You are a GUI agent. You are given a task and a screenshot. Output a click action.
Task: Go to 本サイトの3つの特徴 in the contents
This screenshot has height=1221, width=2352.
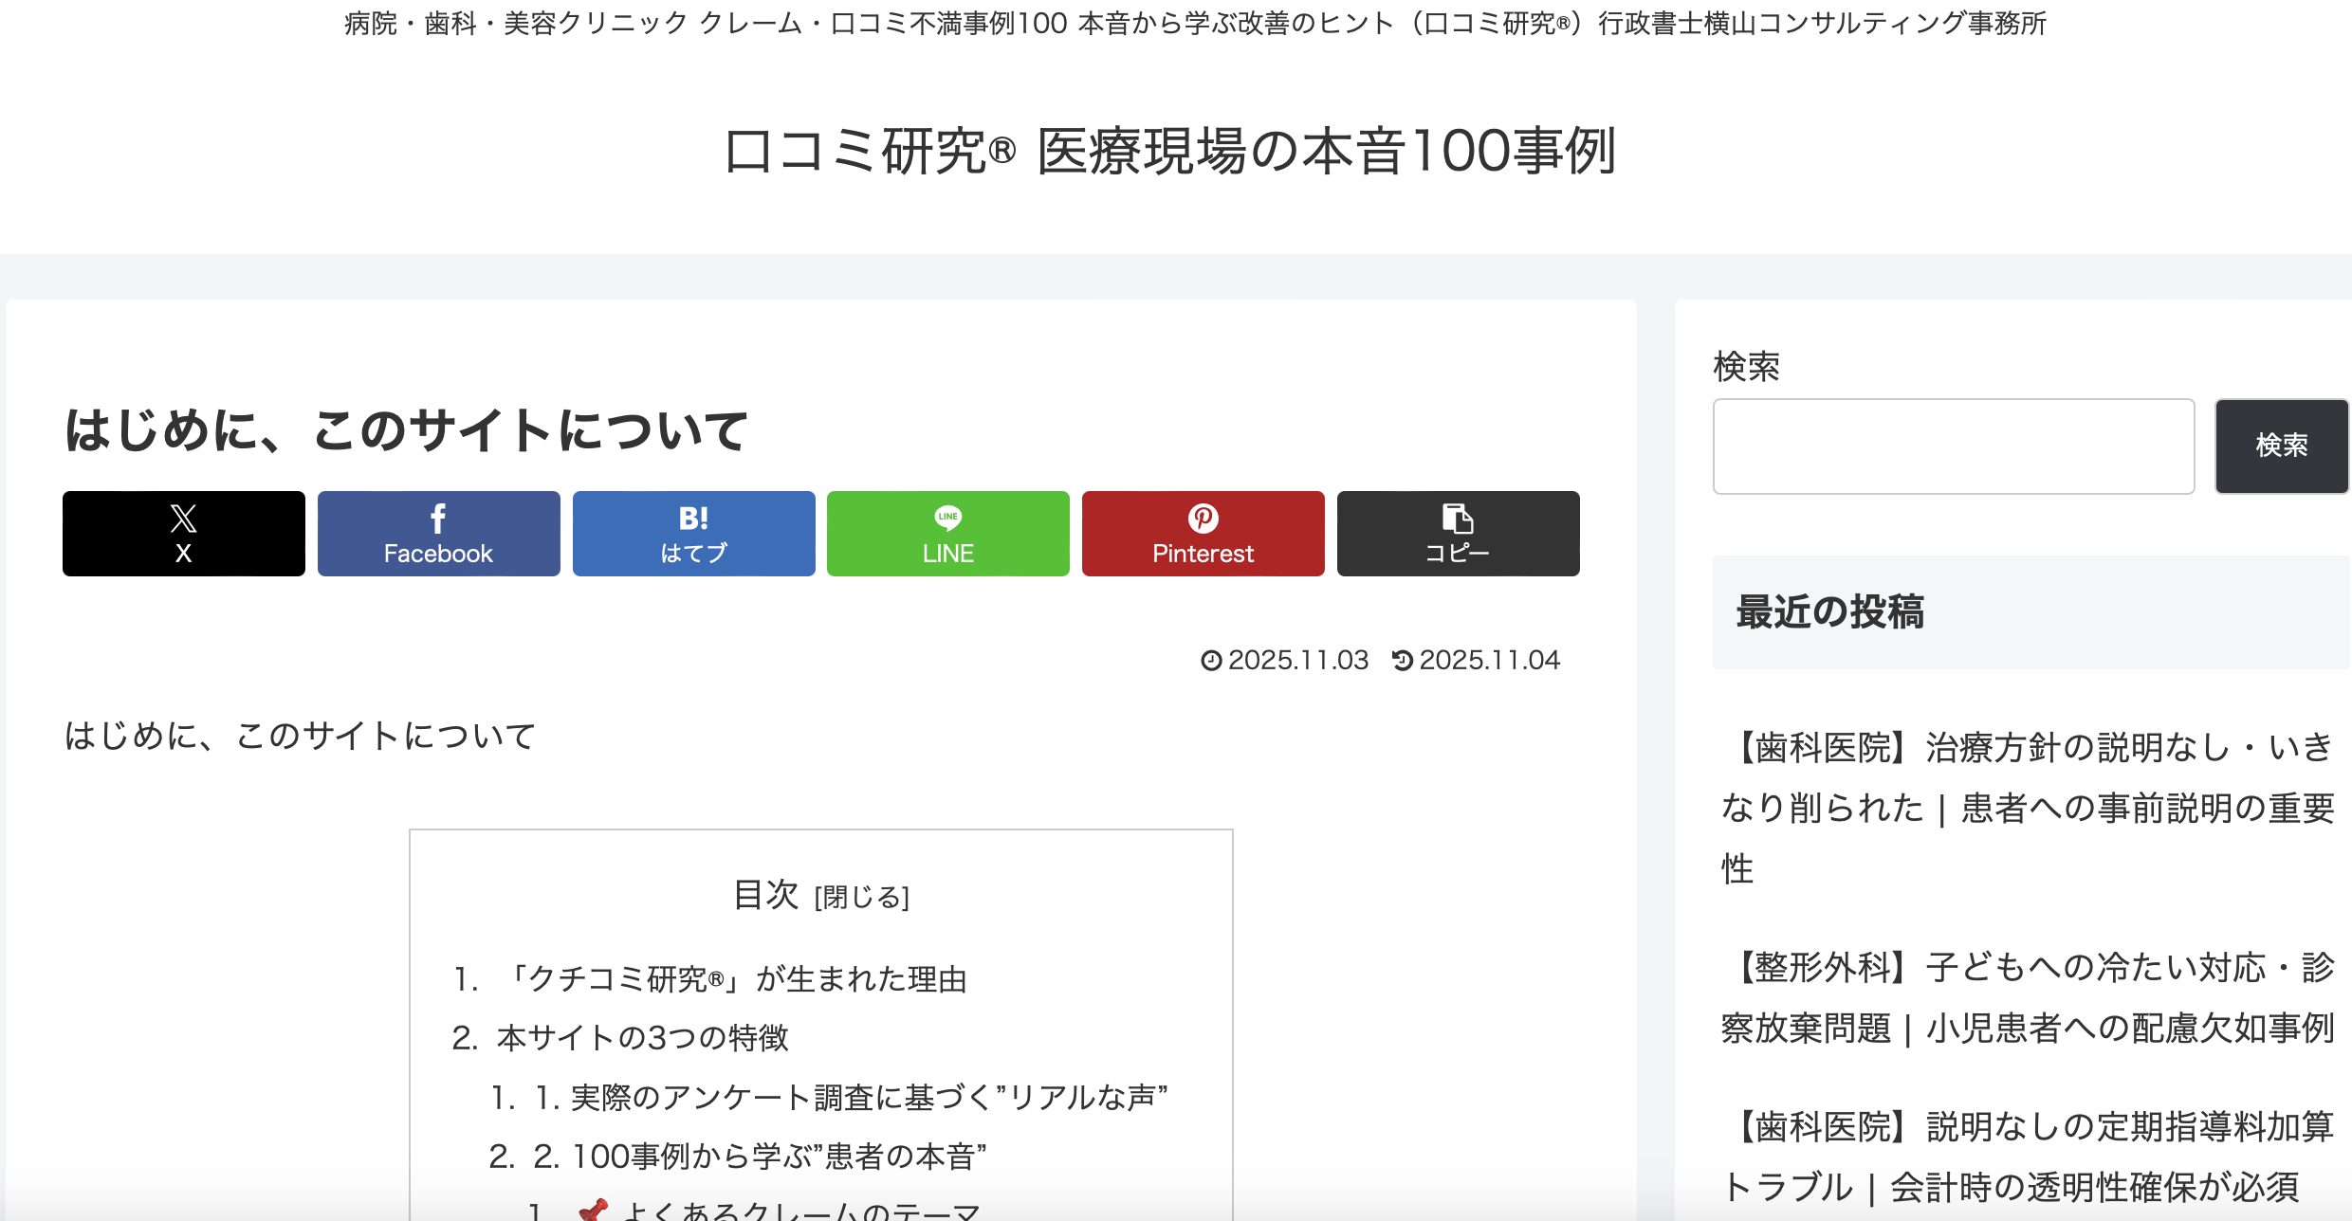[642, 1038]
